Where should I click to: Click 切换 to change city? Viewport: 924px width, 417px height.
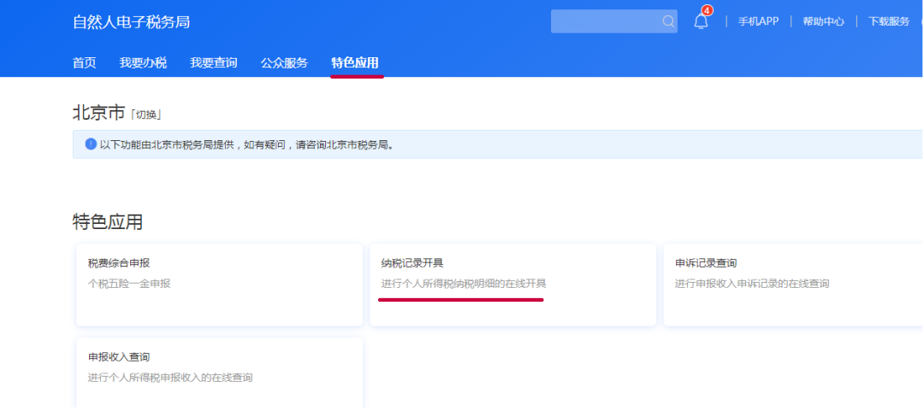click(145, 115)
